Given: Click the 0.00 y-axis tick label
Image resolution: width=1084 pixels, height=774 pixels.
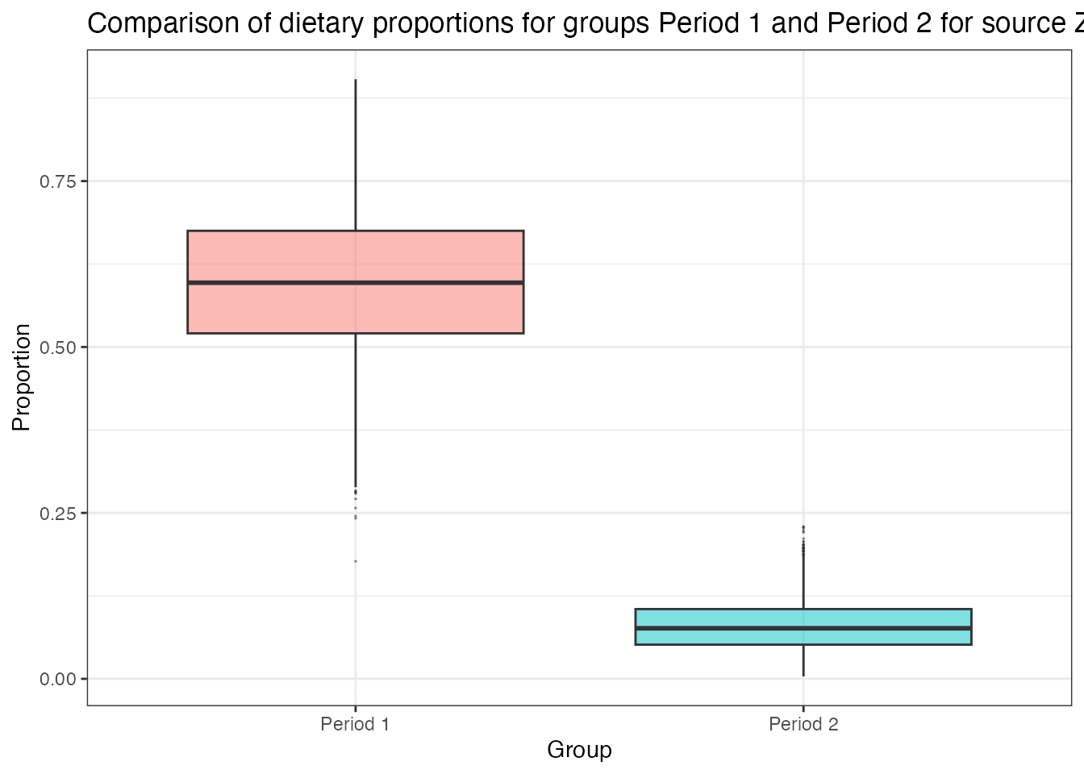Looking at the screenshot, I should [x=57, y=680].
